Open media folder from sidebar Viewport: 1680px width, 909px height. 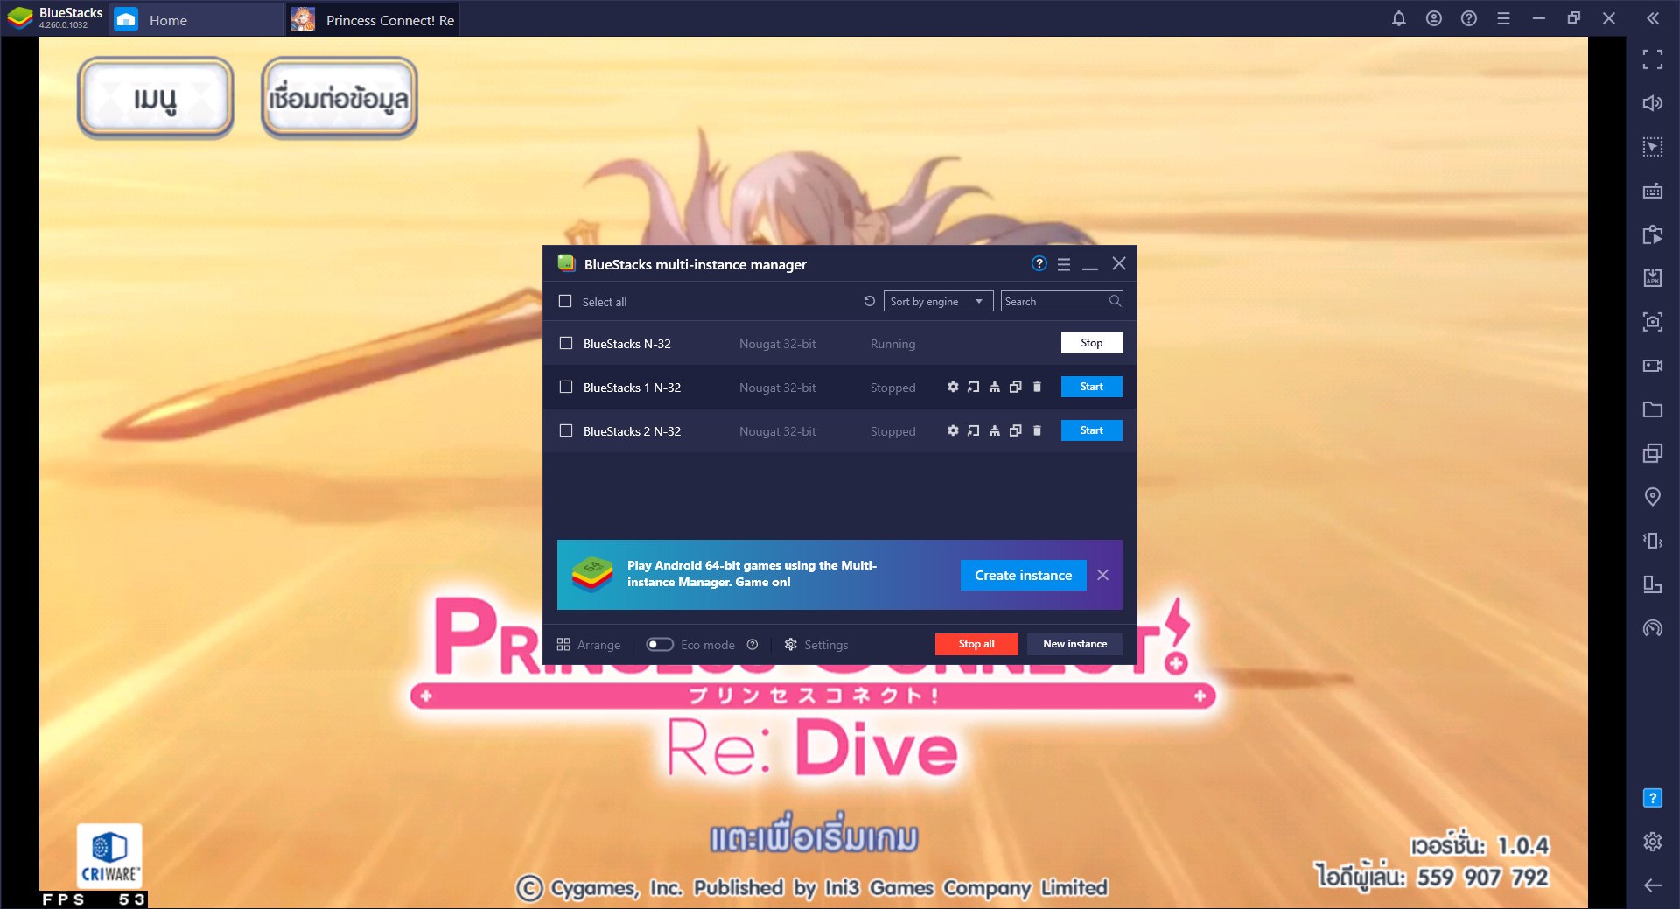coord(1653,409)
